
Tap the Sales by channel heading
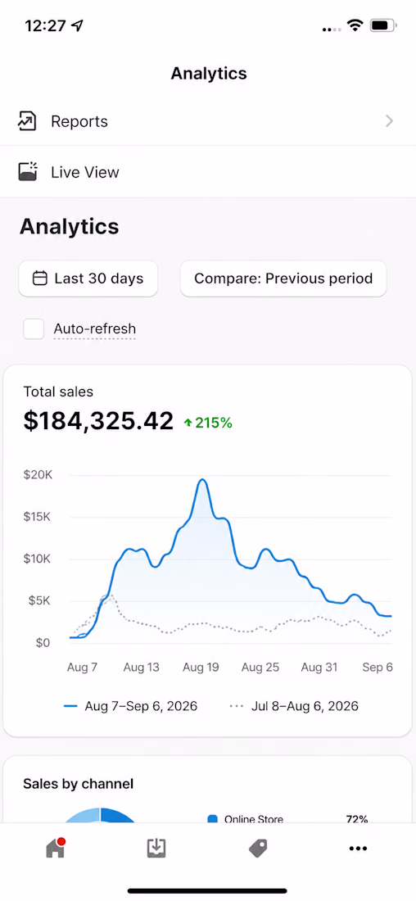tap(78, 783)
